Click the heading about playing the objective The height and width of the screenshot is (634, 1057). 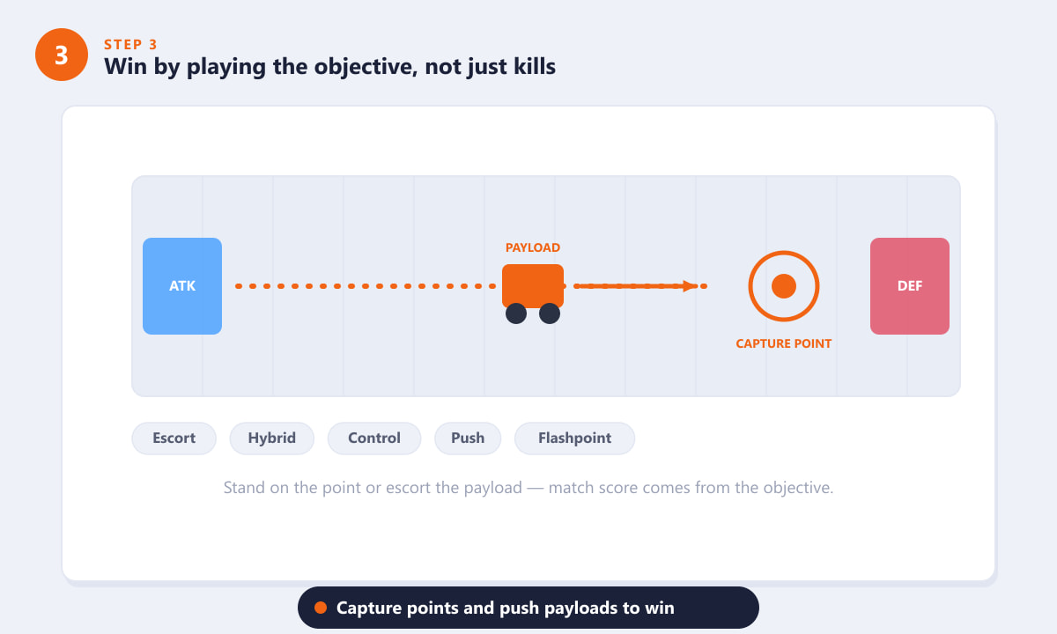[330, 66]
